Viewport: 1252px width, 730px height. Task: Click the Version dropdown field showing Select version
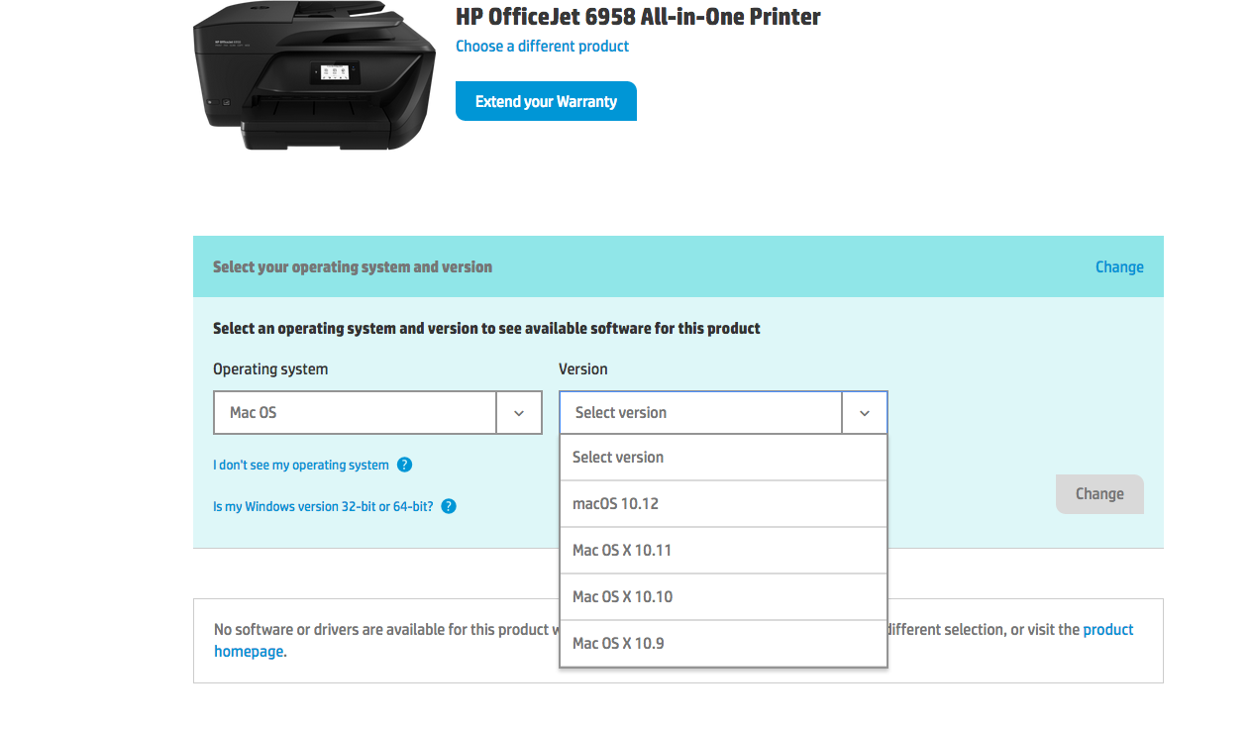click(x=723, y=412)
